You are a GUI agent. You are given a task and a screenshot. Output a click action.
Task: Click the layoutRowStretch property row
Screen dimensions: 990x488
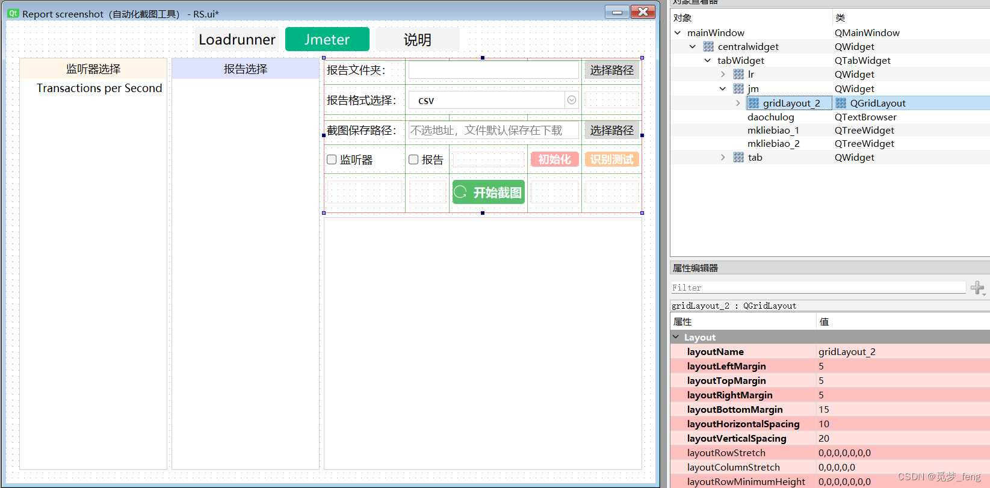click(830, 452)
